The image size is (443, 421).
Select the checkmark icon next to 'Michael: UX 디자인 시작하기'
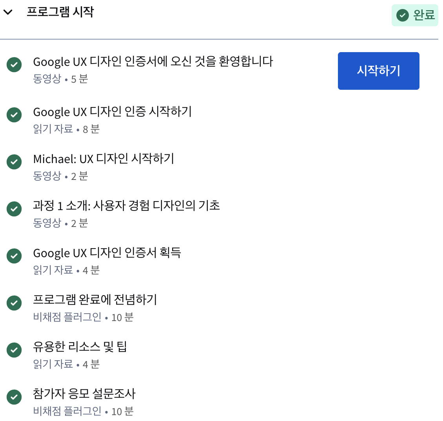[14, 162]
